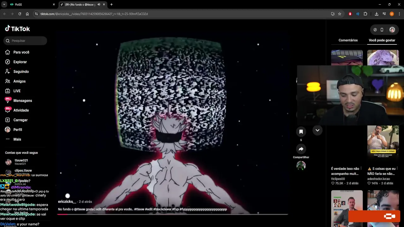Switch to the Você pode gostar tab

(382, 40)
